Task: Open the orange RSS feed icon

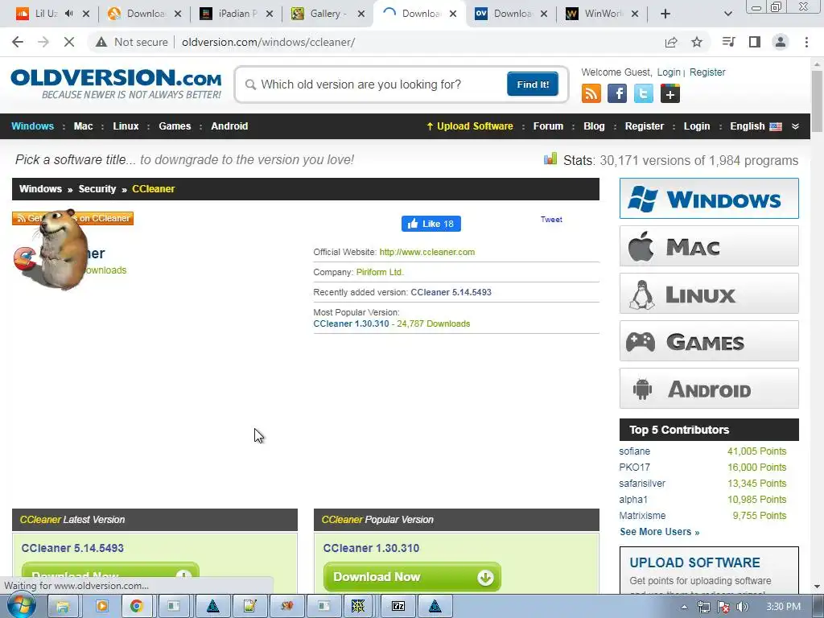Action: point(591,93)
